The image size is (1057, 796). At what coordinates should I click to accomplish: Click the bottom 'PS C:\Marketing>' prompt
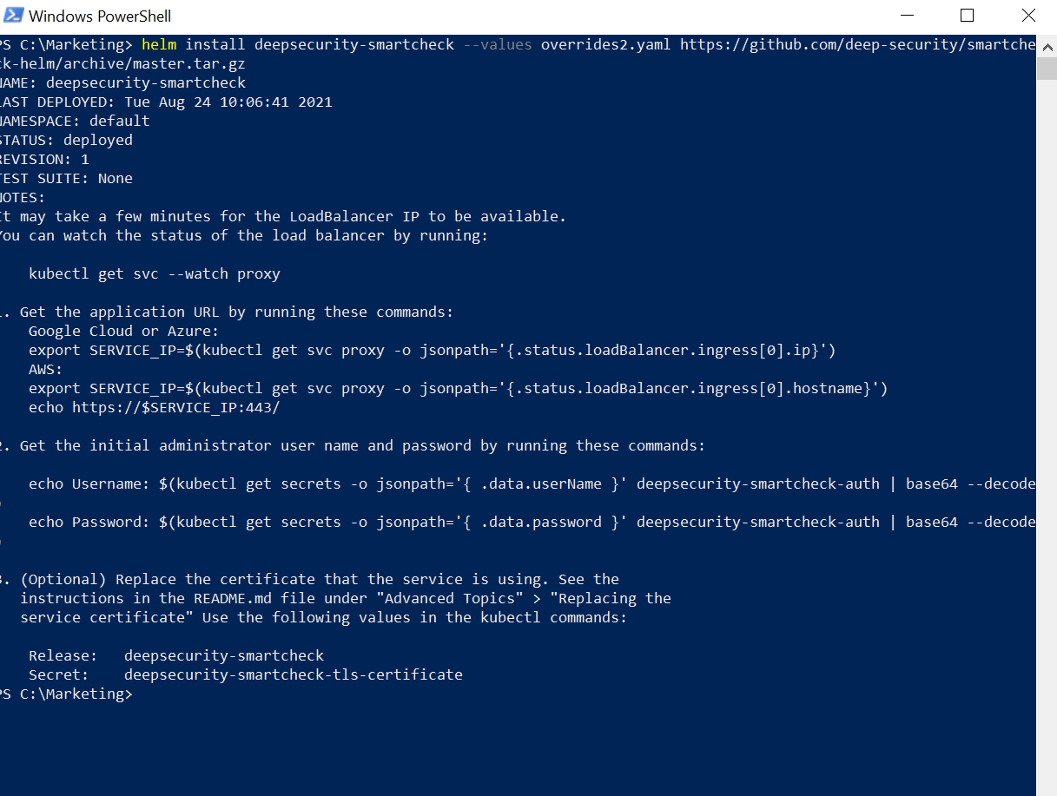(x=66, y=694)
